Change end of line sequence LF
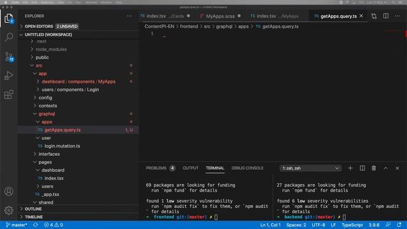 click(x=333, y=225)
